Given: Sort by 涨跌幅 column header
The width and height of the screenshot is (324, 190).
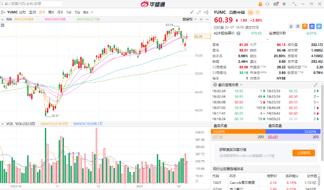Looking at the screenshot, I should 291,176.
